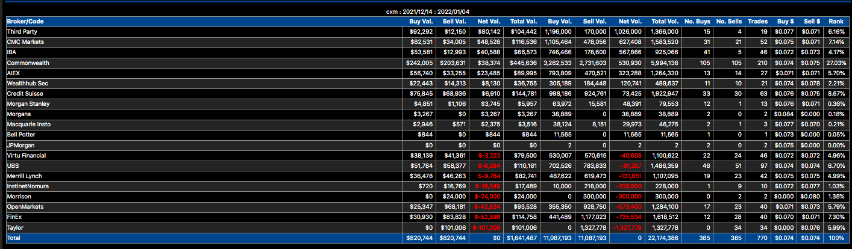Click the No. Sells column header
Image resolution: width=852 pixels, height=249 pixels.
(730, 22)
